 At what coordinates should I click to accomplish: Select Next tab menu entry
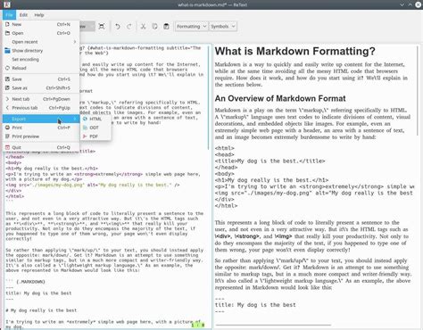point(41,99)
